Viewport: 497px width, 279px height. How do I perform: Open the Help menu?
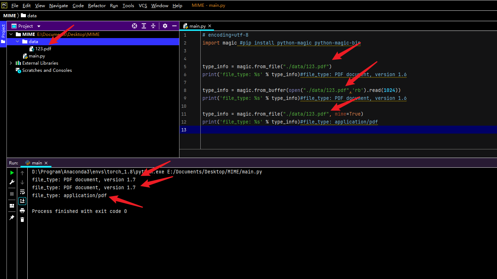click(177, 6)
